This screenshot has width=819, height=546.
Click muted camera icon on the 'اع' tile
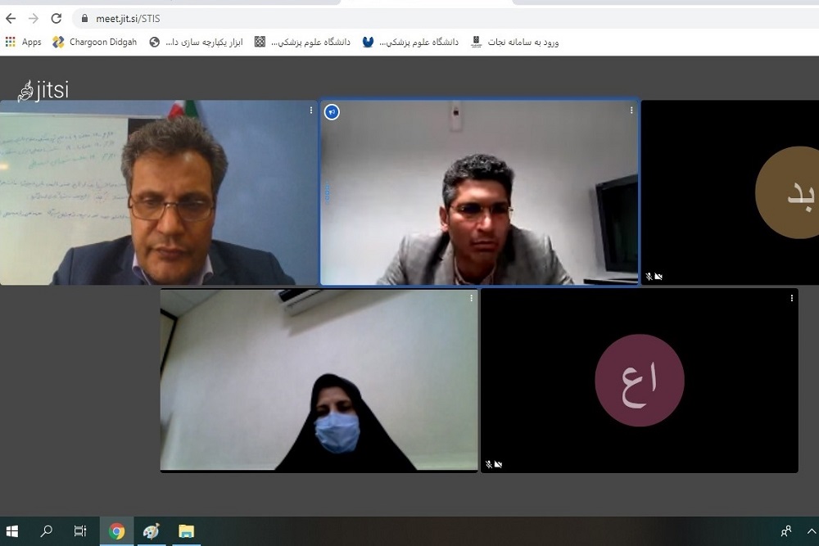tap(498, 464)
